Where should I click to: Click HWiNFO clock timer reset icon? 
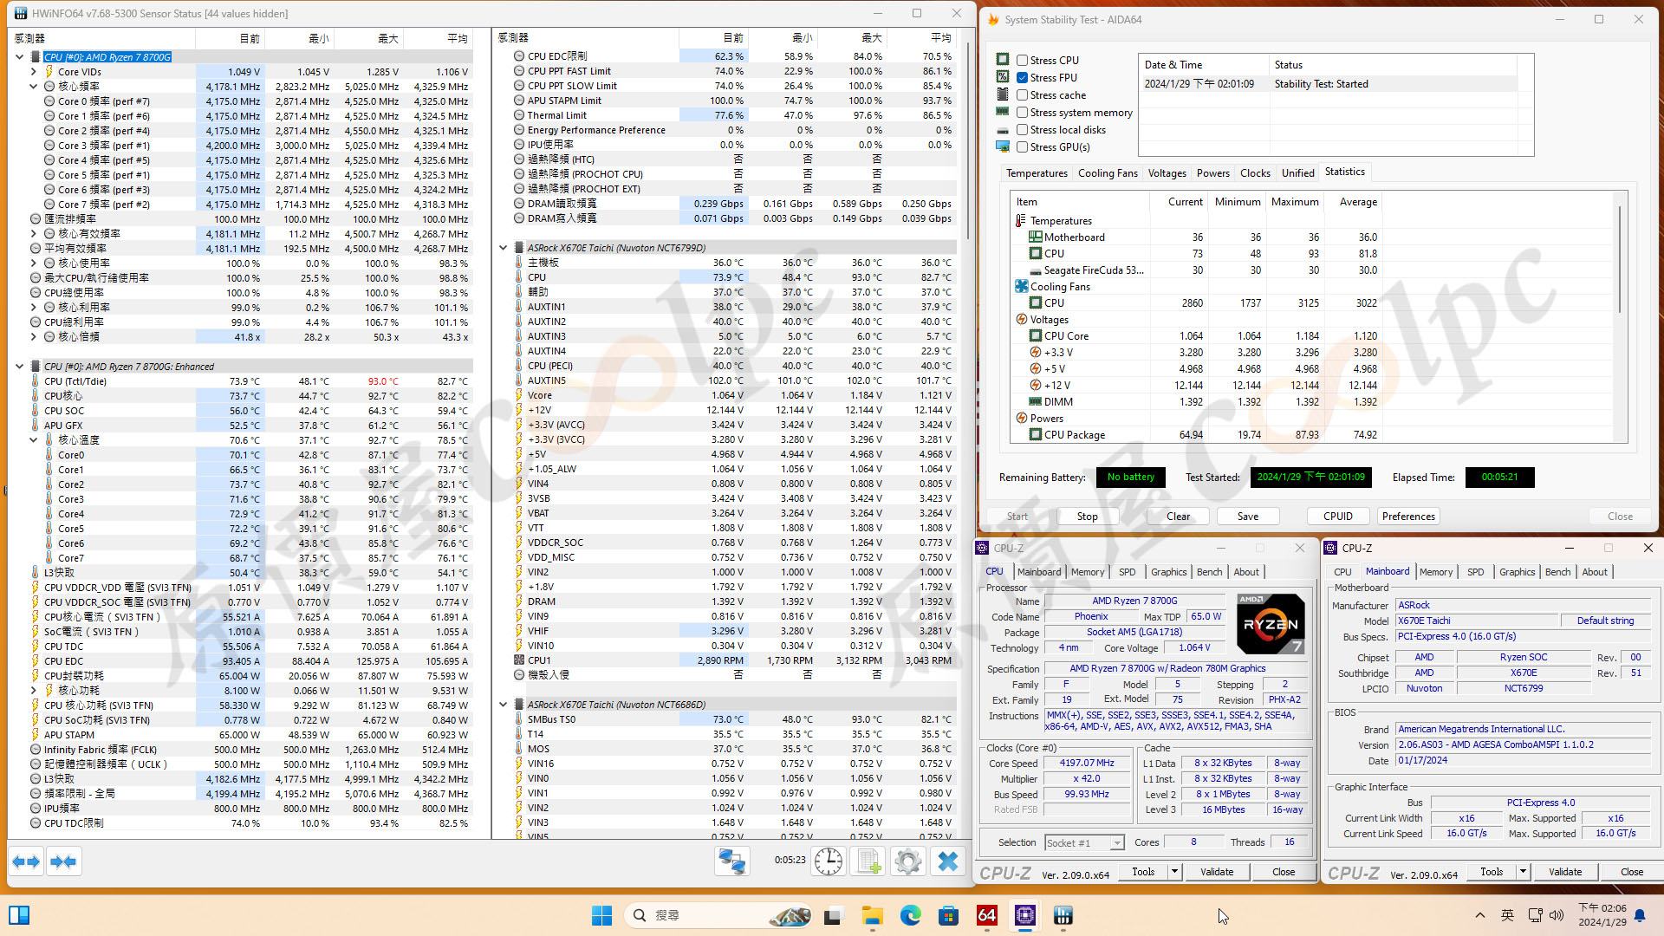829,861
